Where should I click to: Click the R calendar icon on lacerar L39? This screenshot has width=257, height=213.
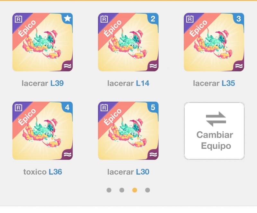[18, 19]
